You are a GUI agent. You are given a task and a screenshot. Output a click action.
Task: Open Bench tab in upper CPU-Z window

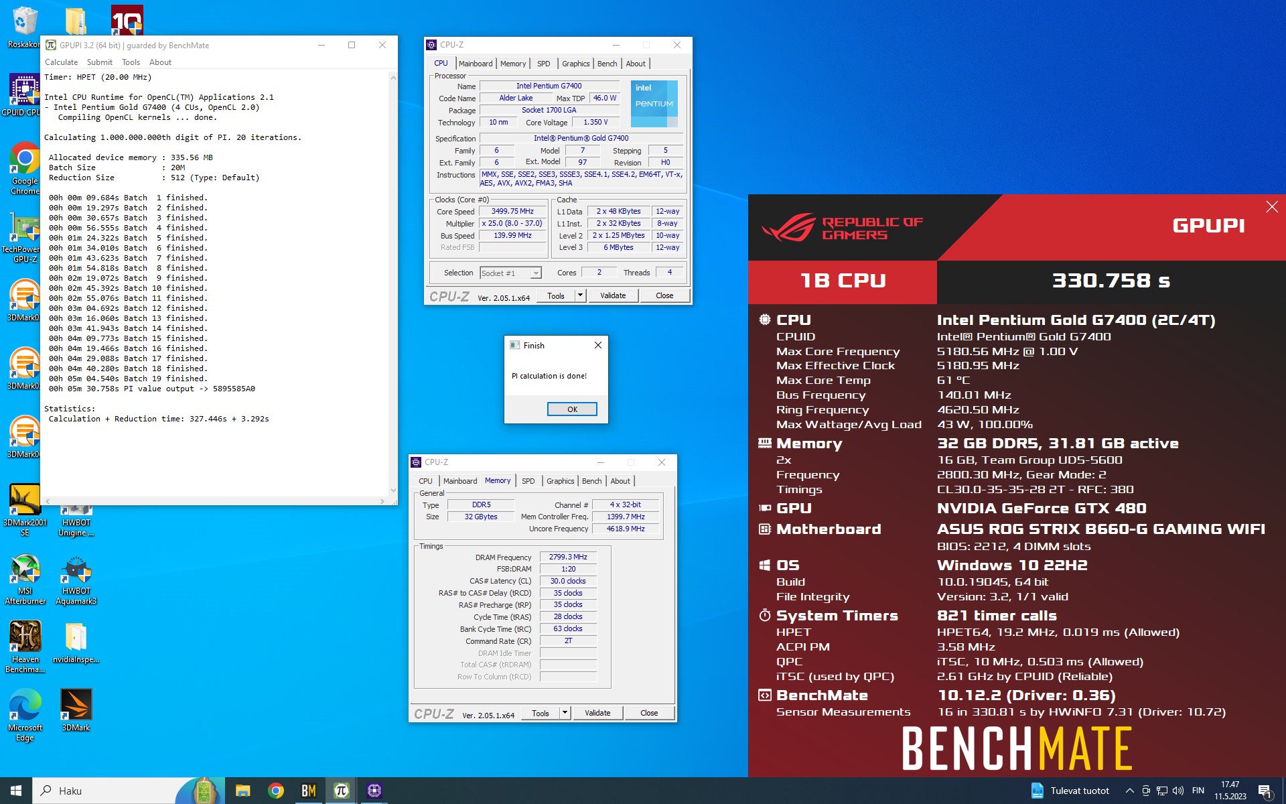click(x=608, y=64)
